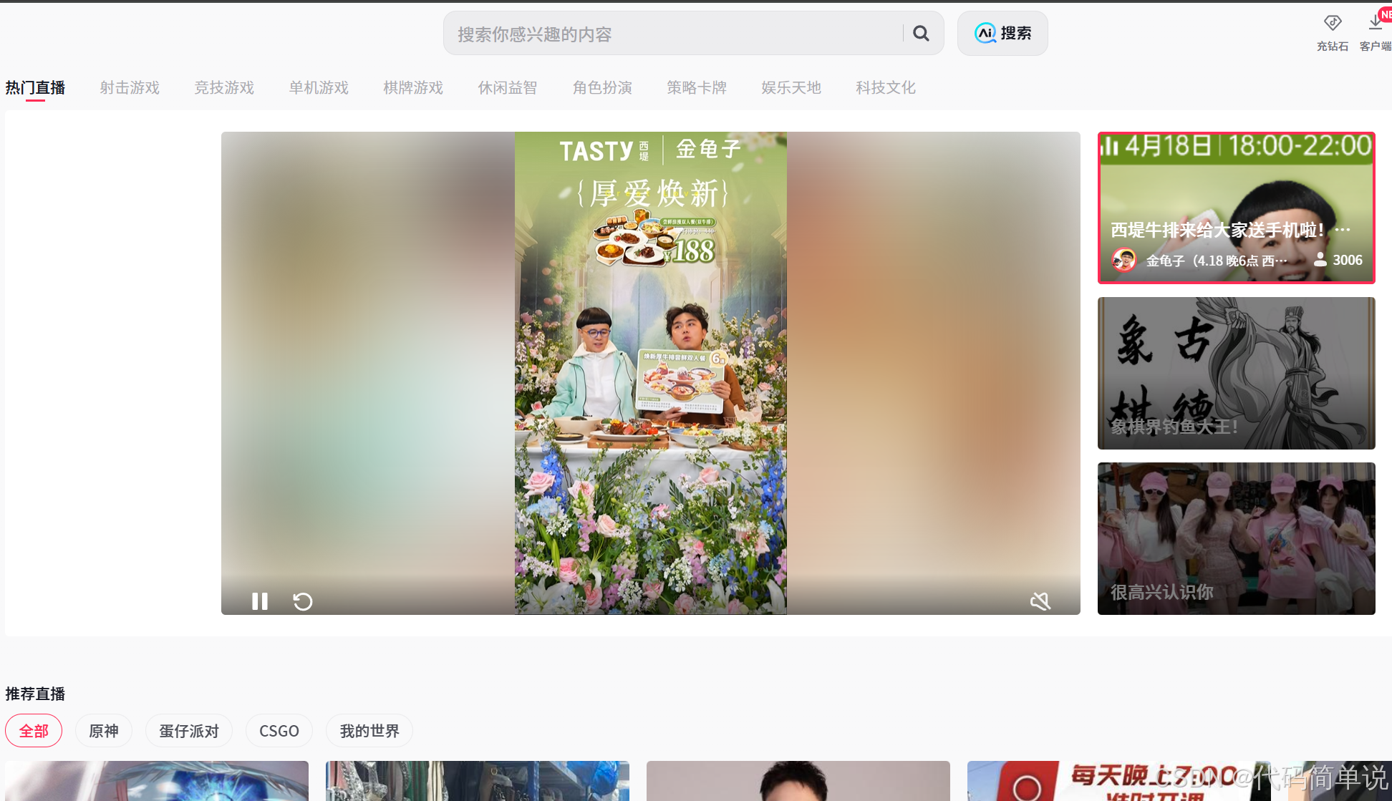Click the 金龟子 streamer avatar icon
Screen dimensions: 1392x801
pyautogui.click(x=1123, y=260)
